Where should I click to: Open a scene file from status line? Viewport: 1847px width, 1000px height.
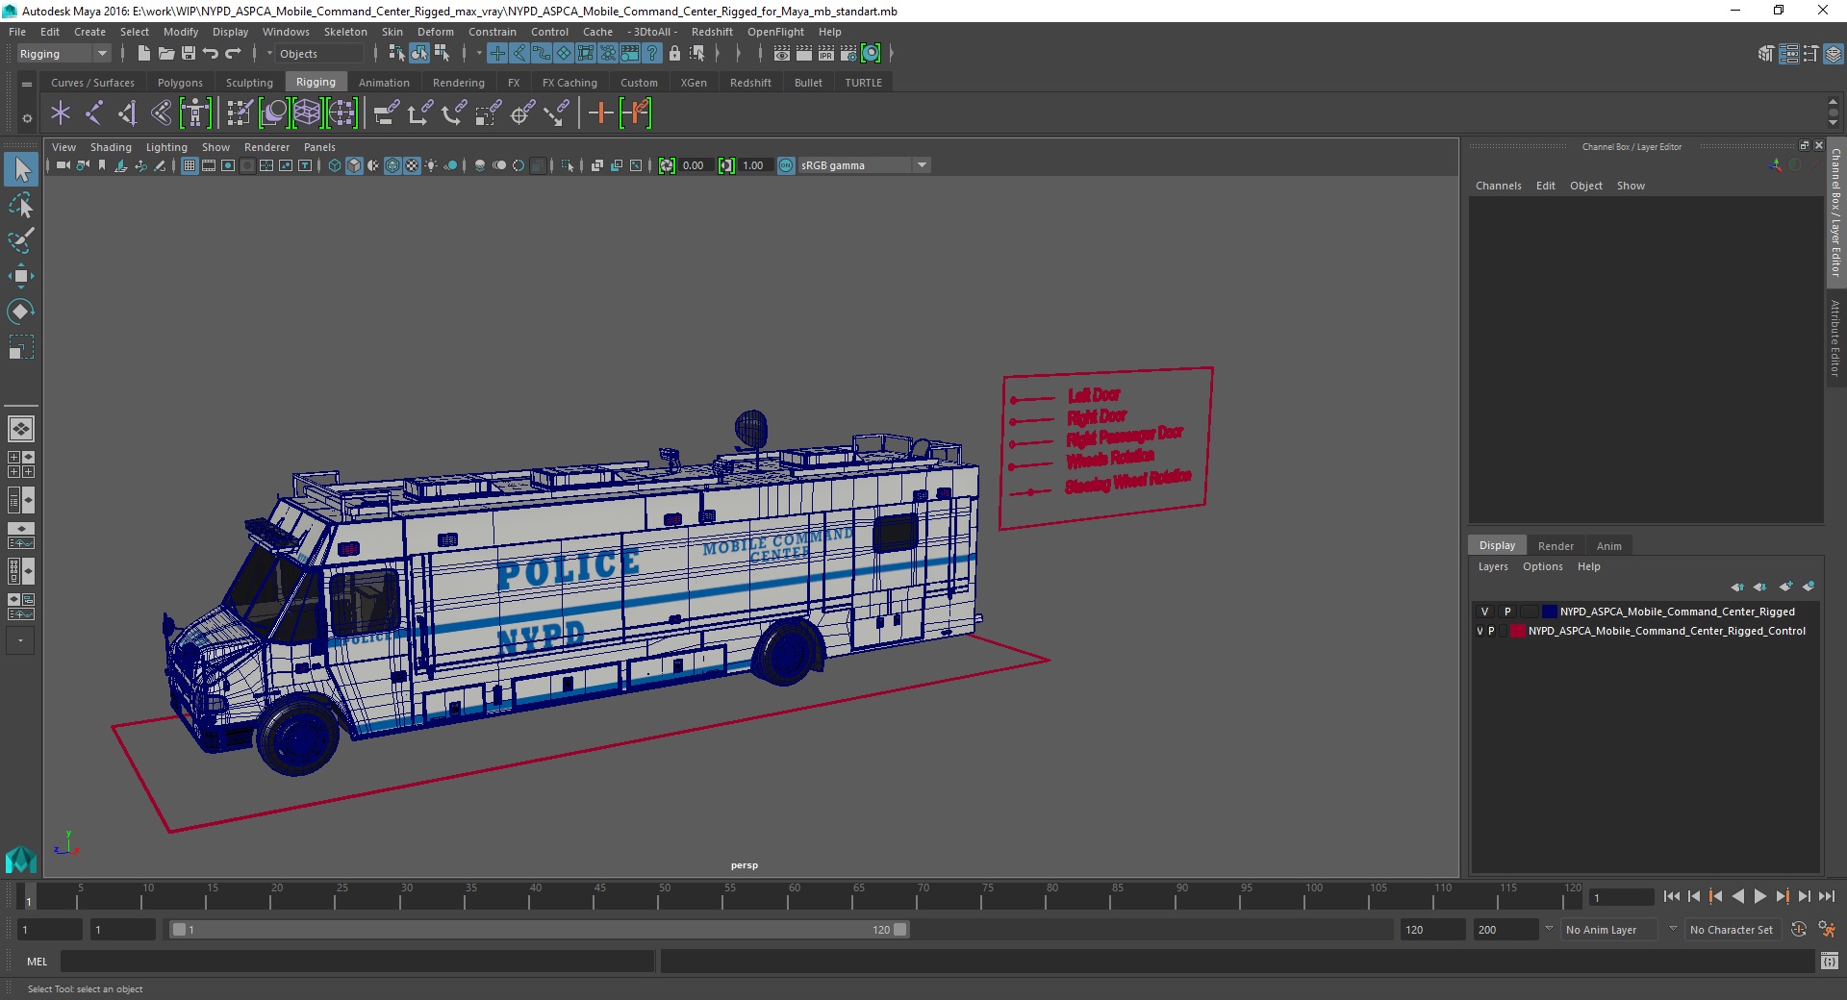point(165,54)
